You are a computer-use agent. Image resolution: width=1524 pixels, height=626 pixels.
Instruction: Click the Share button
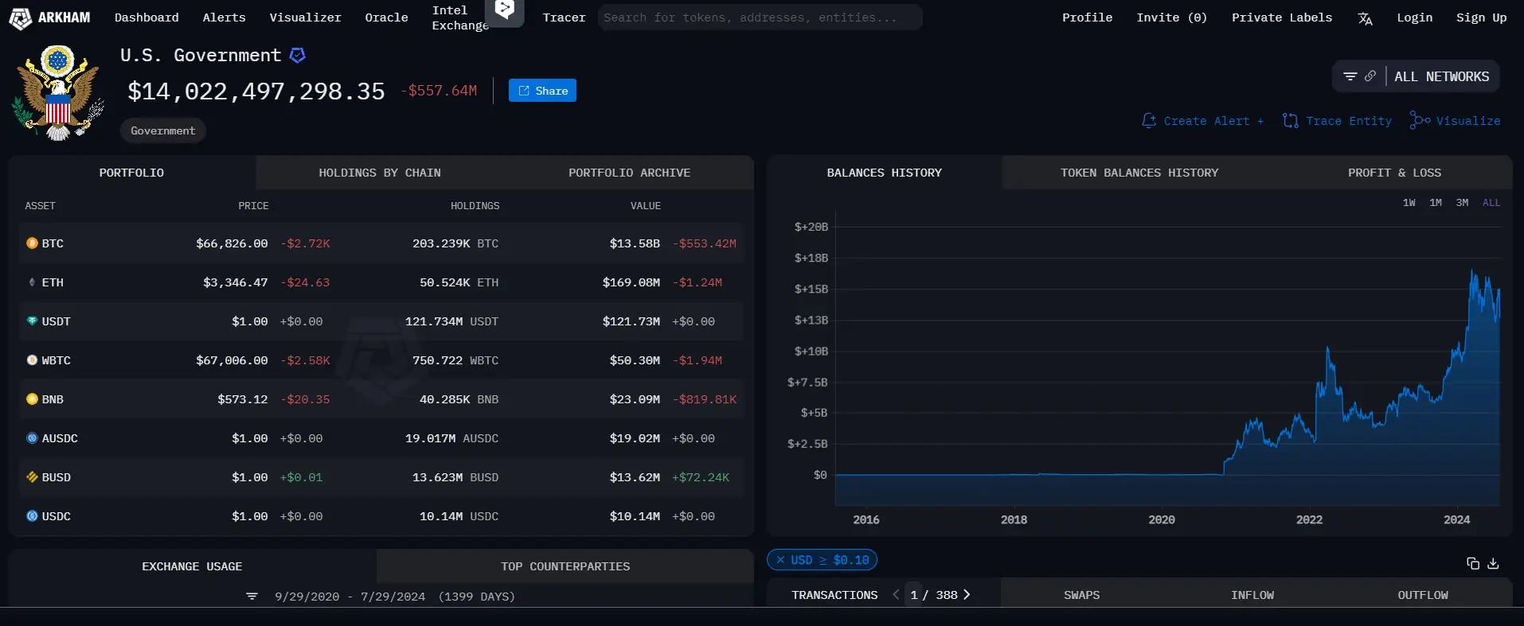pyautogui.click(x=542, y=91)
